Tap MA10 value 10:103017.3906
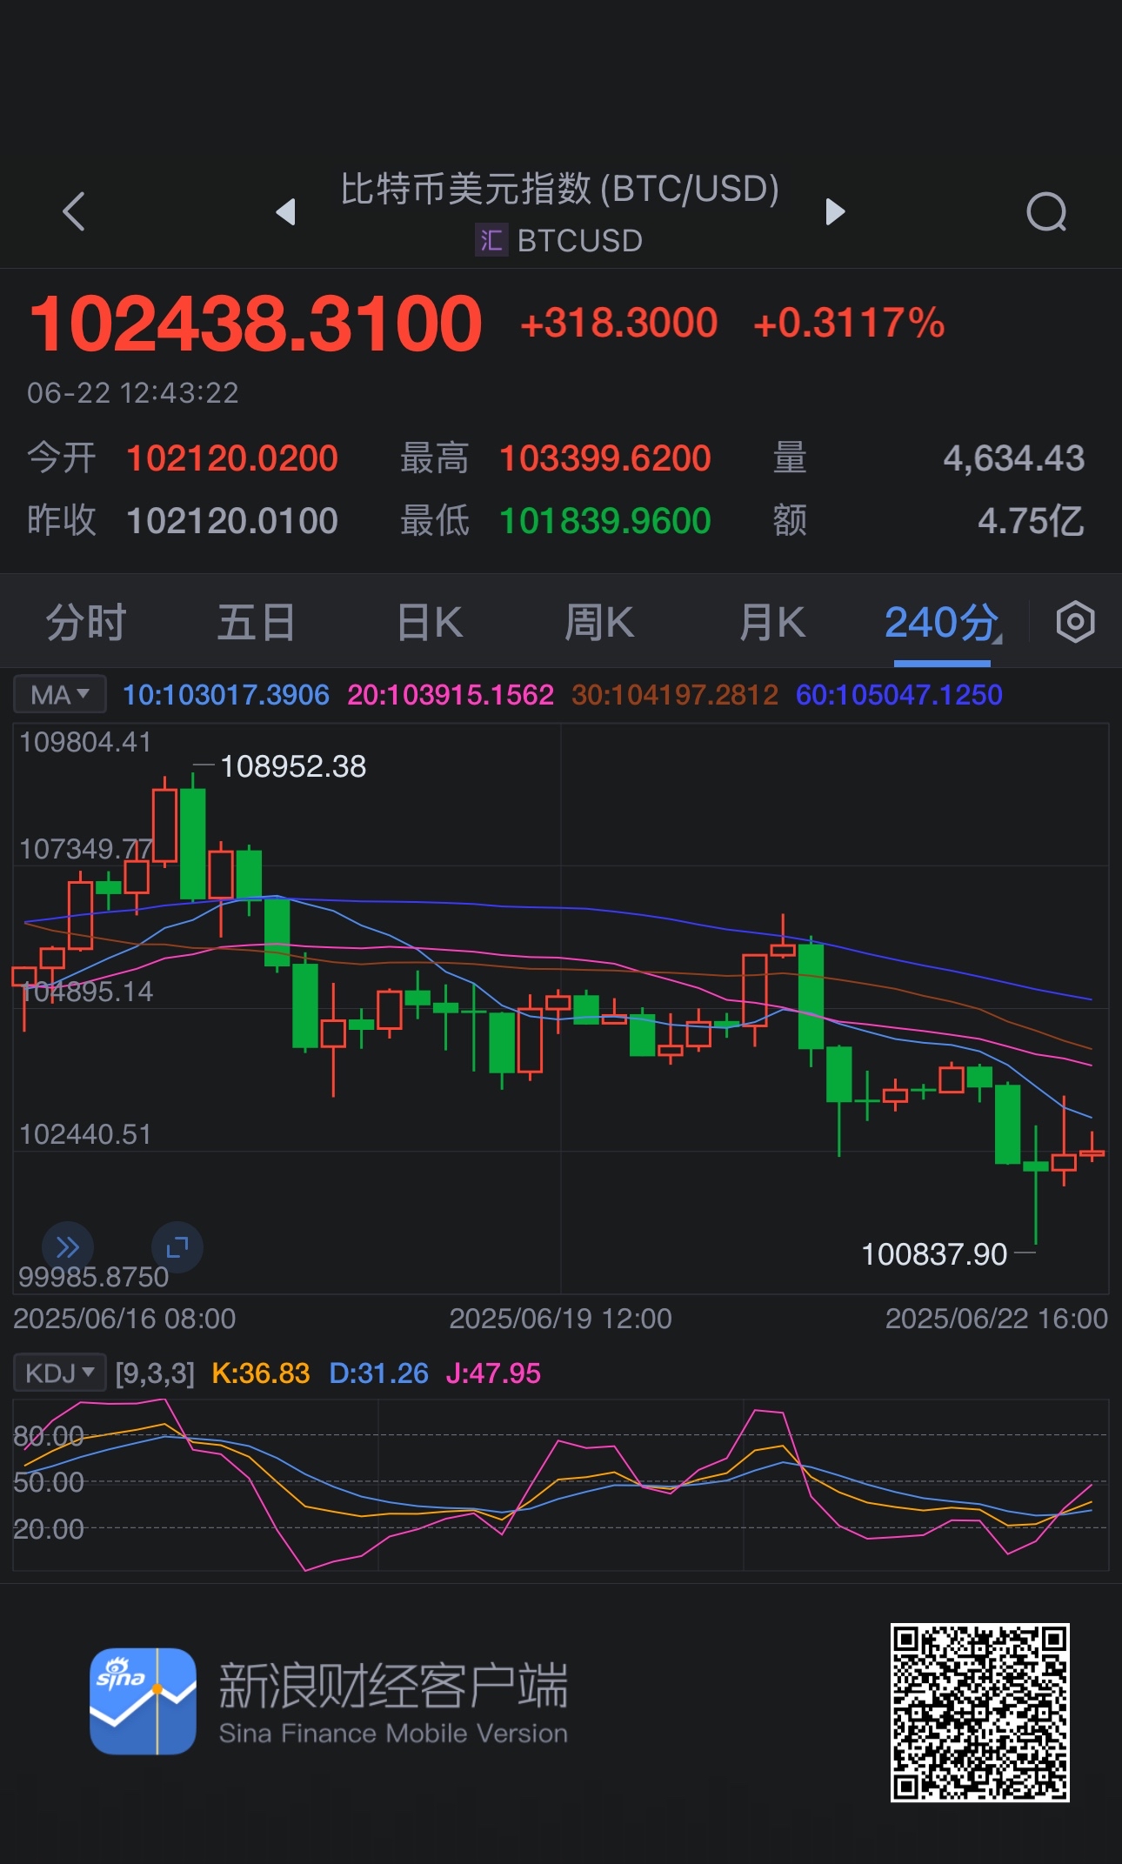Image resolution: width=1122 pixels, height=1864 pixels. click(x=226, y=695)
